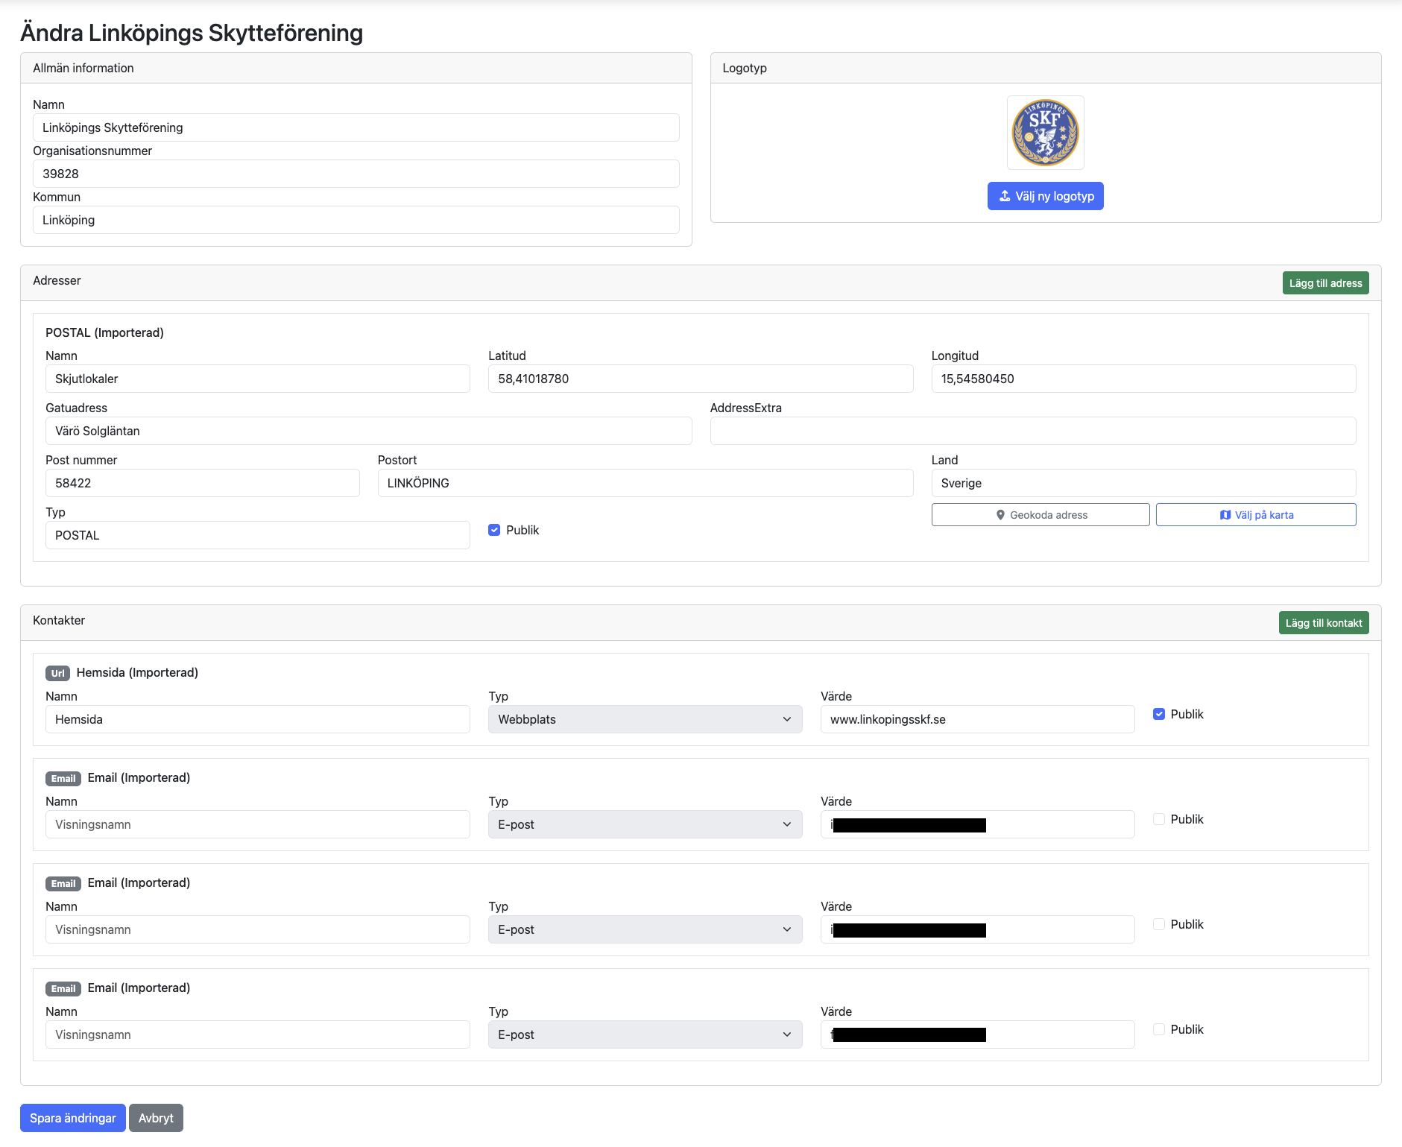
Task: Click the map icon on Välj på karta
Action: [x=1225, y=515]
